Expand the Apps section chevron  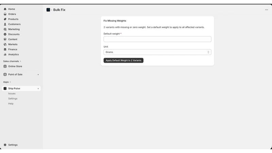click(10, 82)
